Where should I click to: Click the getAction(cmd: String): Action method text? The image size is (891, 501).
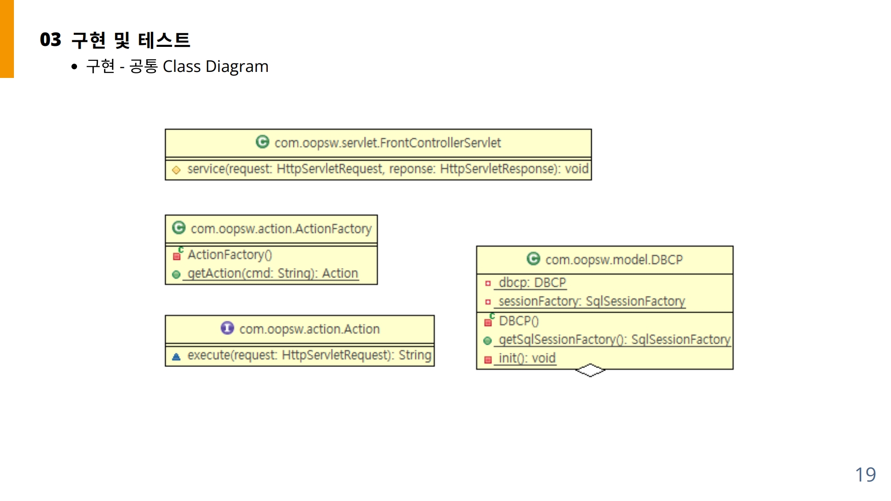[272, 273]
